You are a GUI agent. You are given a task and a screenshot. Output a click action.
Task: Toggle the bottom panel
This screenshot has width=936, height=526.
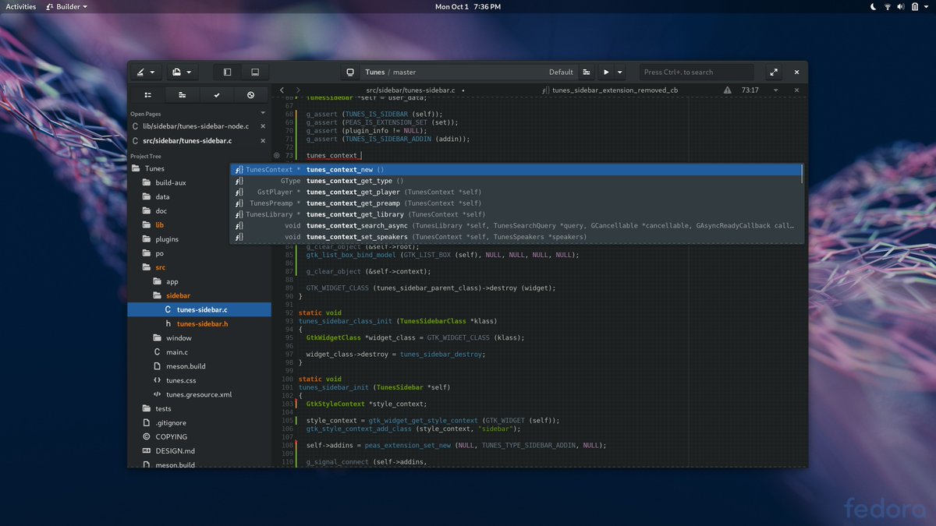click(255, 72)
